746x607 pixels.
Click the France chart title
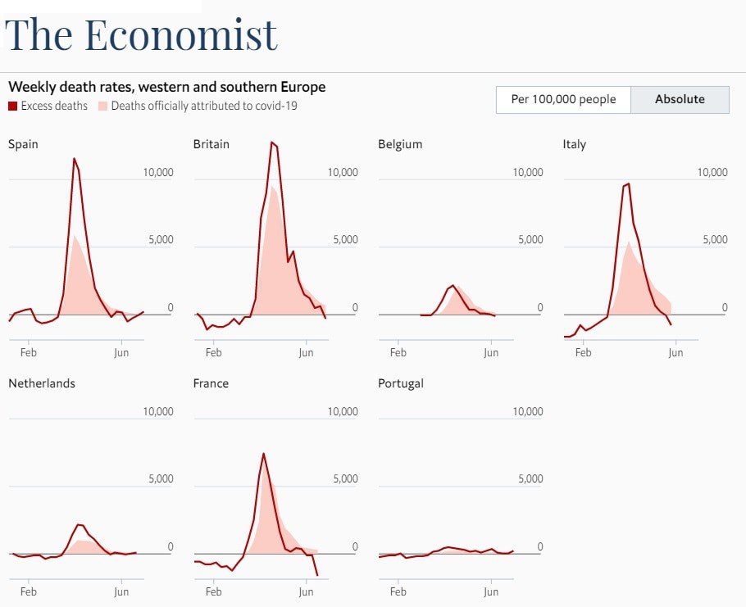tap(211, 383)
